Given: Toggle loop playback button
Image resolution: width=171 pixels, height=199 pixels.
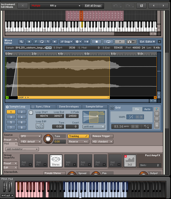Looking at the screenshot, I should pyautogui.click(x=108, y=42).
